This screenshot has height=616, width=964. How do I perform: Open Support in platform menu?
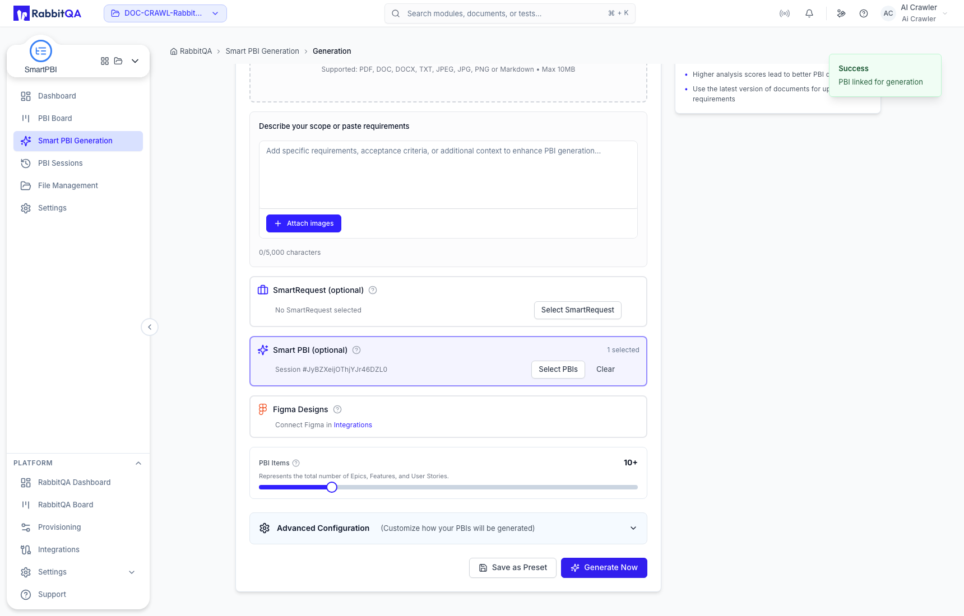point(78,594)
